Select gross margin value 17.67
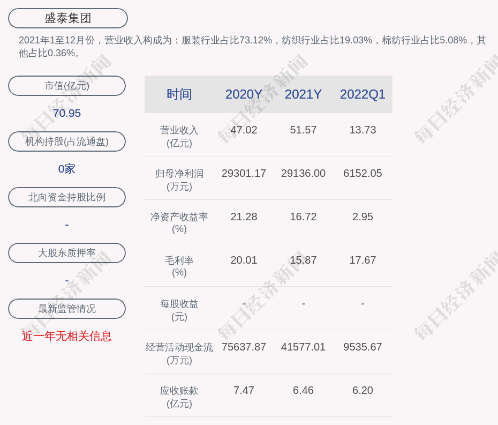Screen dimensions: 498x425 pos(363,260)
